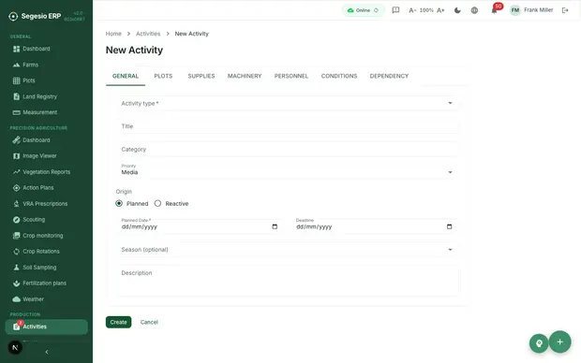Screen dimensions: 581x363
Task: Select the Planned origin radio button
Action: [119, 204]
